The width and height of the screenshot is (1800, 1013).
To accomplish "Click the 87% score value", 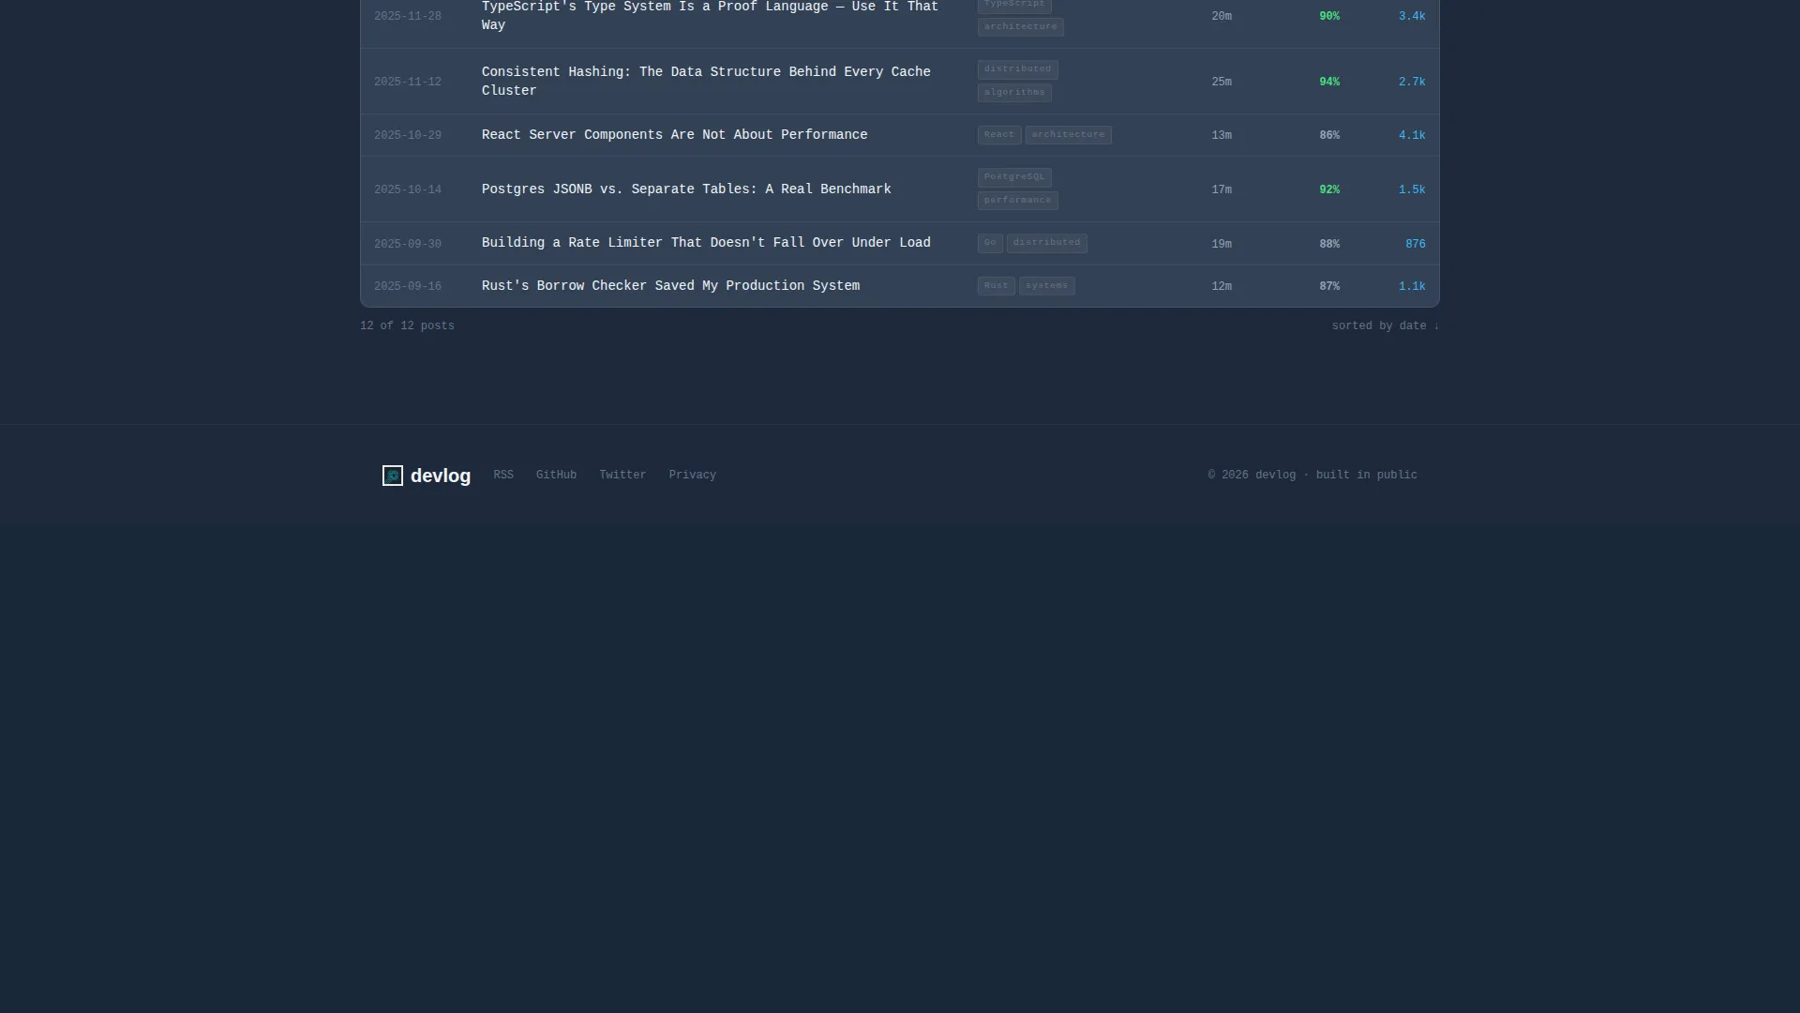I will click(1329, 287).
